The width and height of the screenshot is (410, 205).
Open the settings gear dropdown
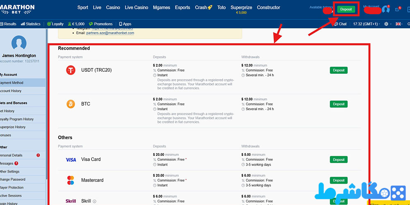pyautogui.click(x=387, y=24)
